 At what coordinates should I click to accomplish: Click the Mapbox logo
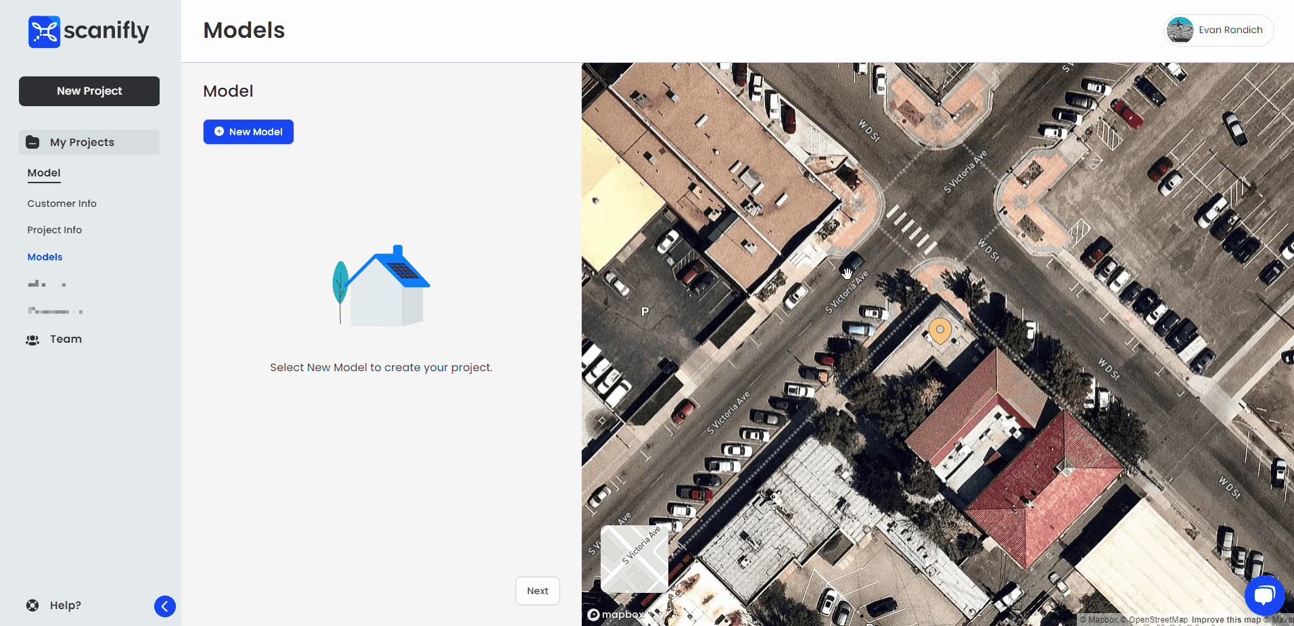pyautogui.click(x=616, y=615)
